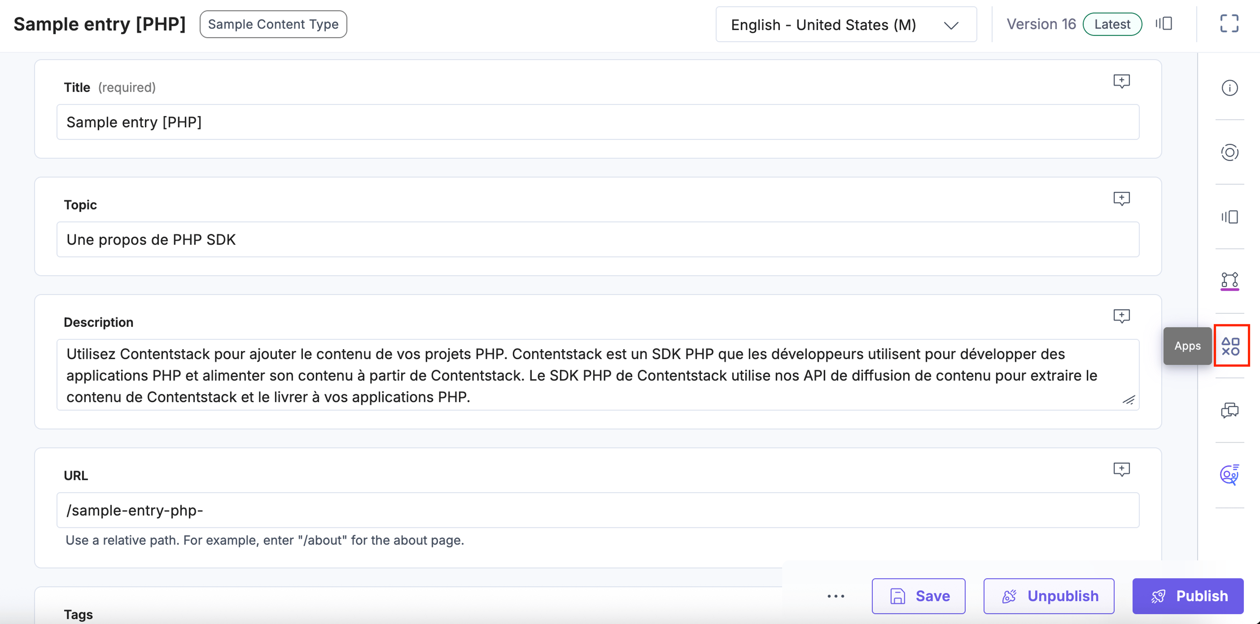This screenshot has width=1260, height=624.
Task: Add a comment on the Topic field
Action: [1121, 199]
